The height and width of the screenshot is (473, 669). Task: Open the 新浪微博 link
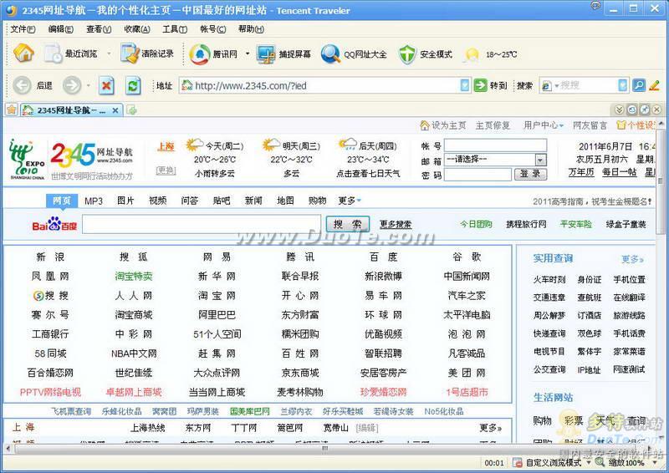tap(383, 276)
